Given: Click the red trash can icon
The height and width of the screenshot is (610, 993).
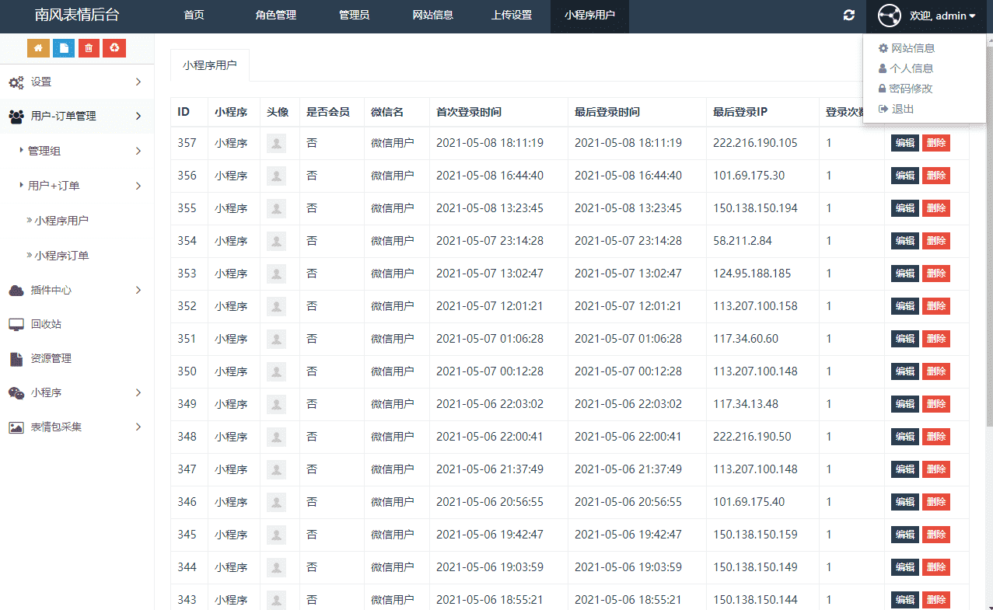Looking at the screenshot, I should [x=88, y=47].
